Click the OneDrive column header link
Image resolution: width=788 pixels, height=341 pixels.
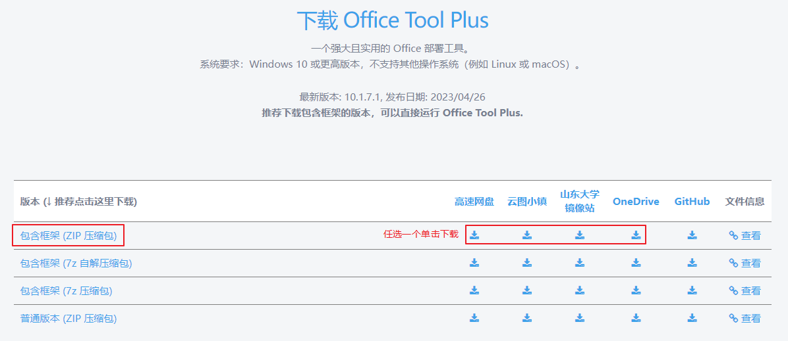636,202
